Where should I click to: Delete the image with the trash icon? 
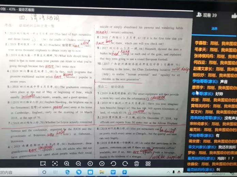[x=137, y=163]
